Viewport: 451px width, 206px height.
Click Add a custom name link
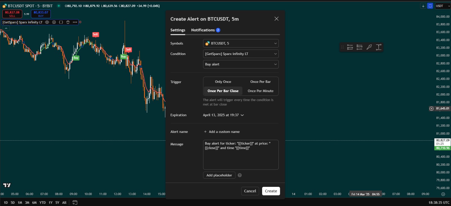pyautogui.click(x=222, y=132)
